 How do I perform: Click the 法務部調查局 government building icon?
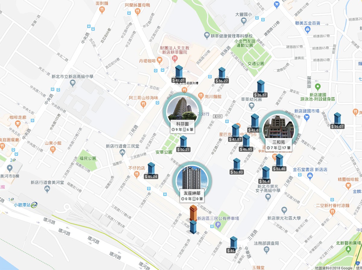point(266,250)
